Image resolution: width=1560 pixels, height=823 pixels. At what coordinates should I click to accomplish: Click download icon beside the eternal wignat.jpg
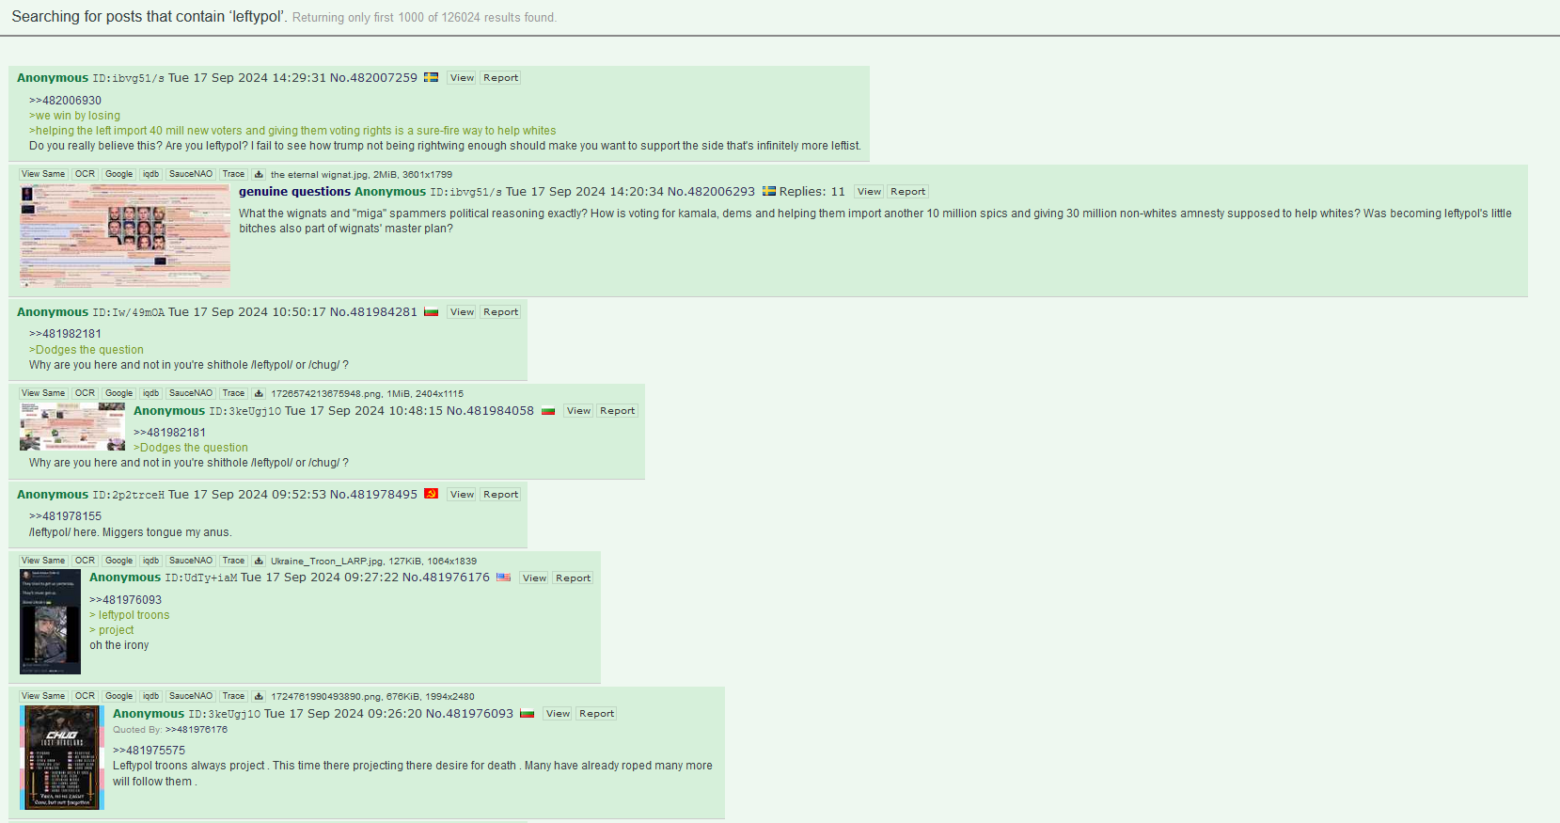click(259, 174)
